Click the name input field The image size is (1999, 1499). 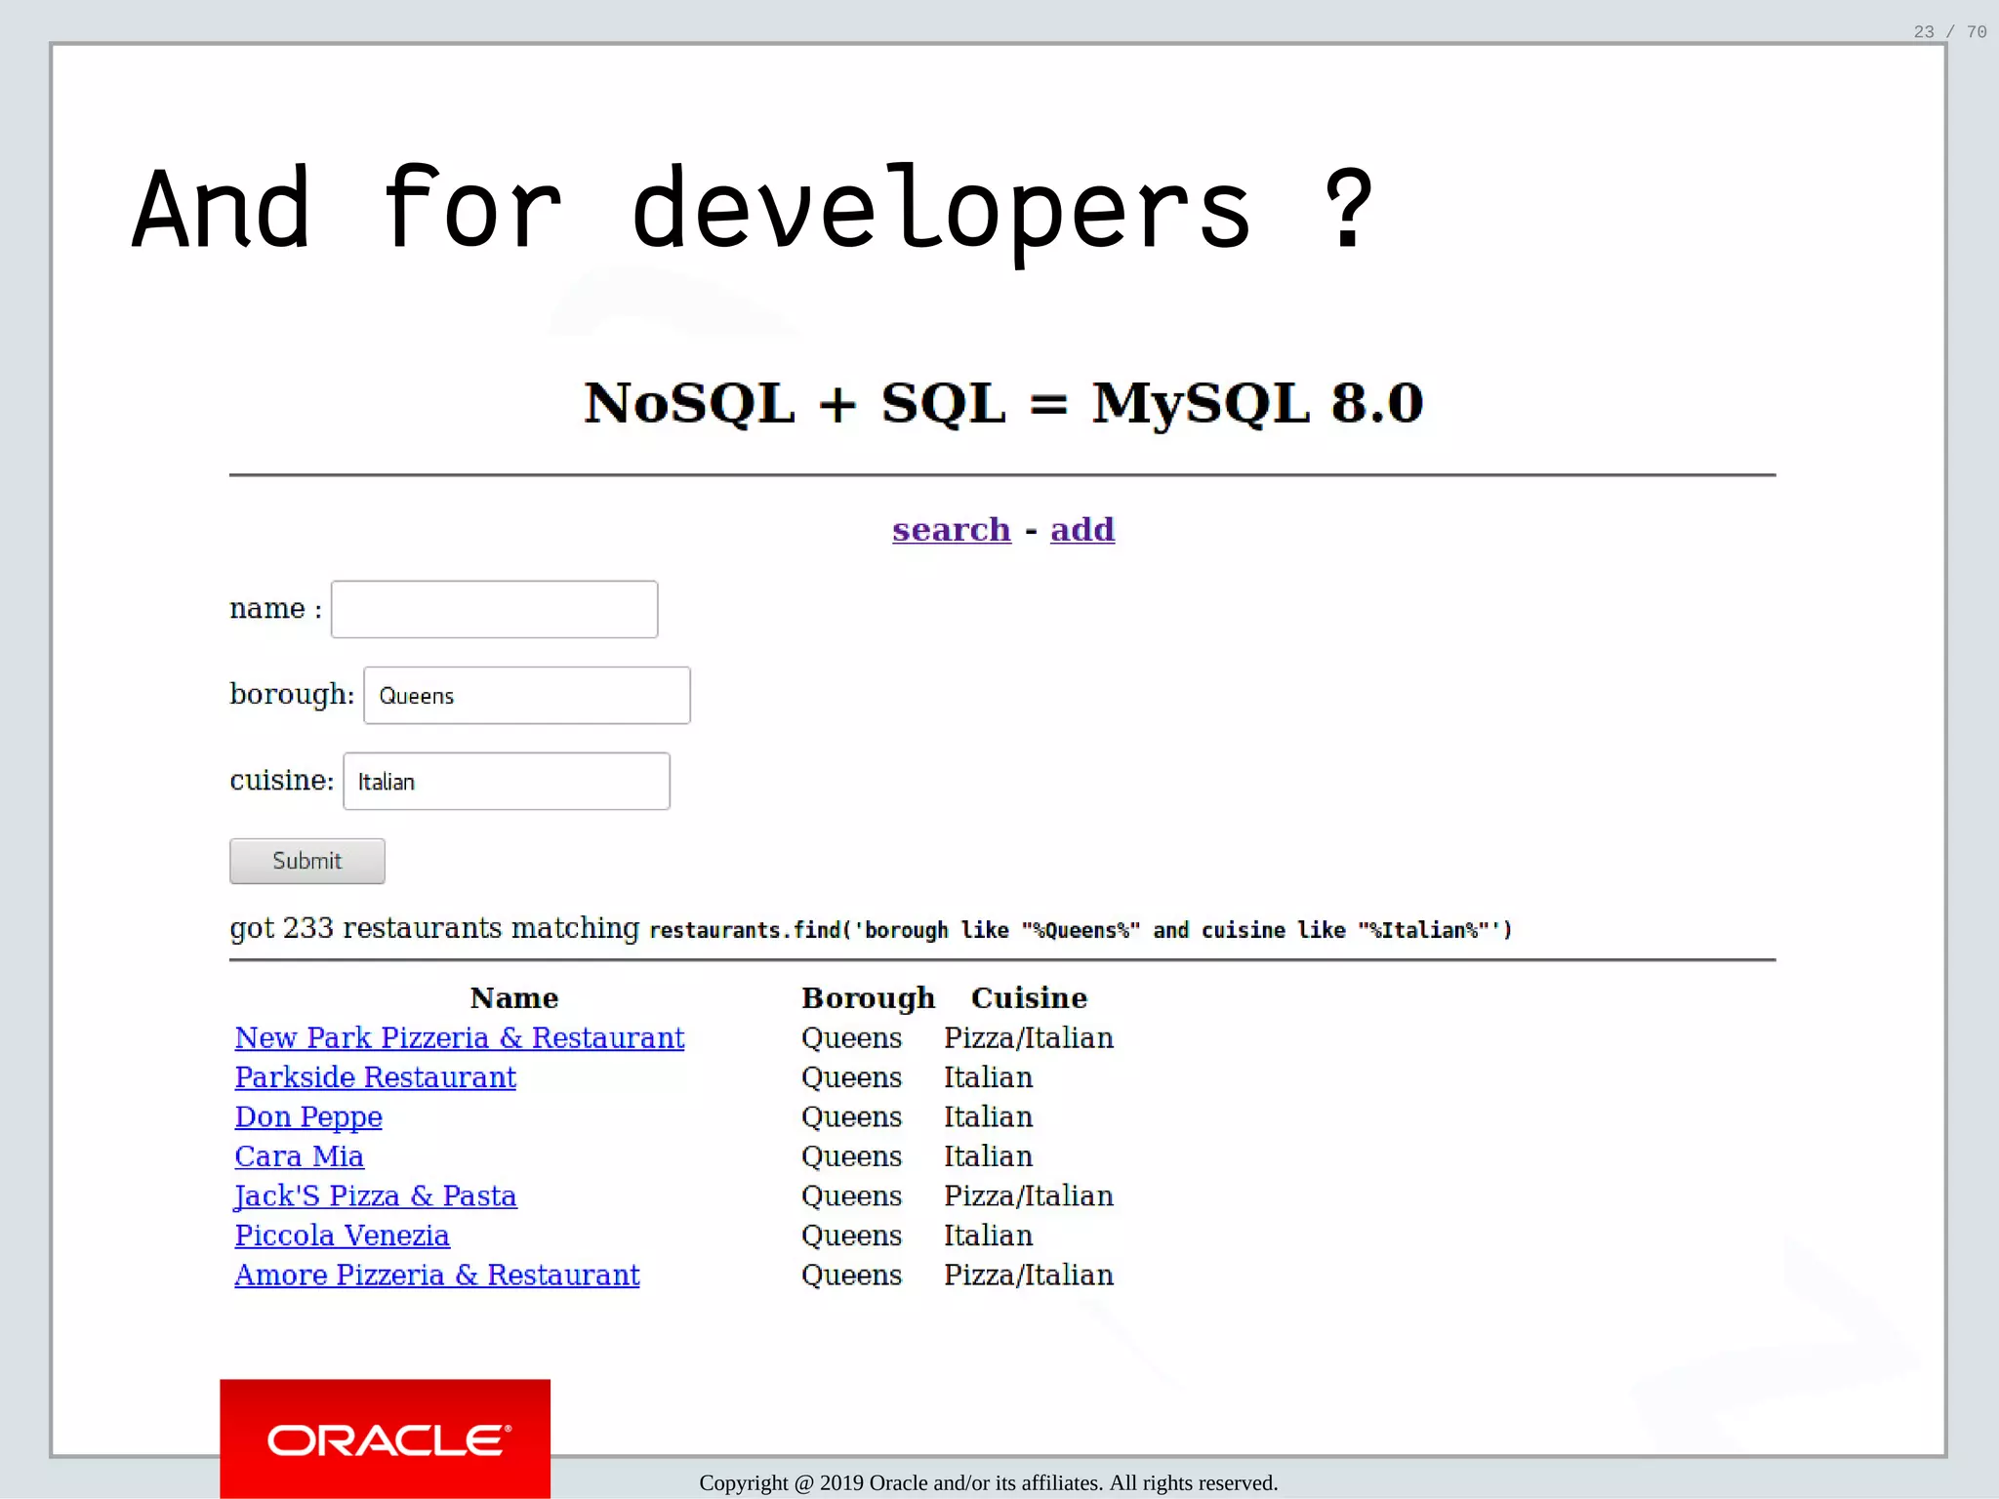point(494,609)
